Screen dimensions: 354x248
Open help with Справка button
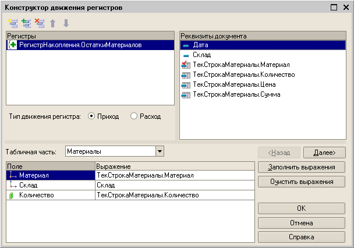tap(302, 237)
